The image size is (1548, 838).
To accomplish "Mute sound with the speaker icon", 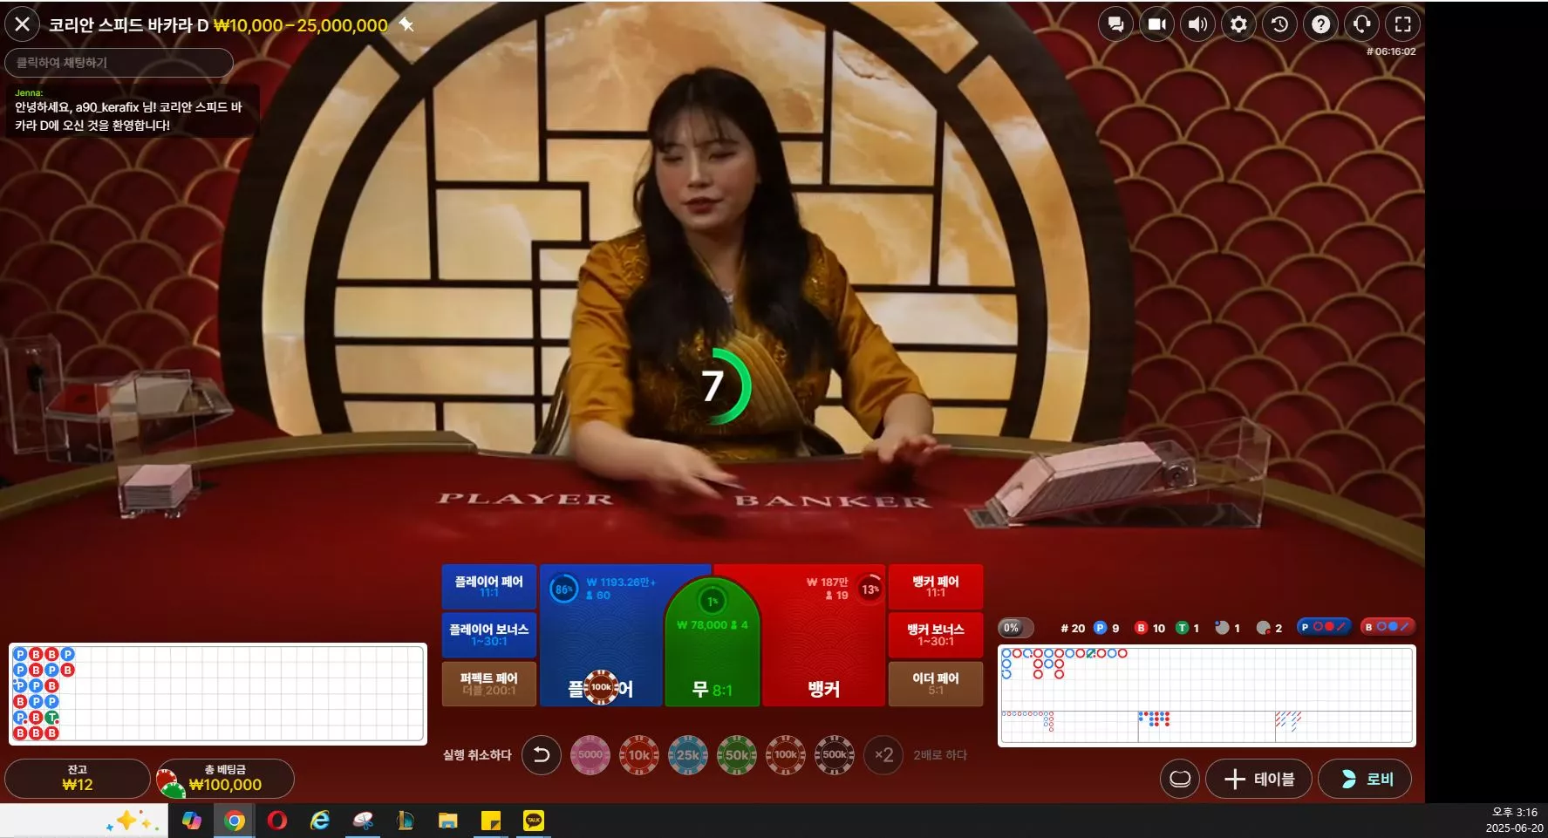I will 1197,24.
